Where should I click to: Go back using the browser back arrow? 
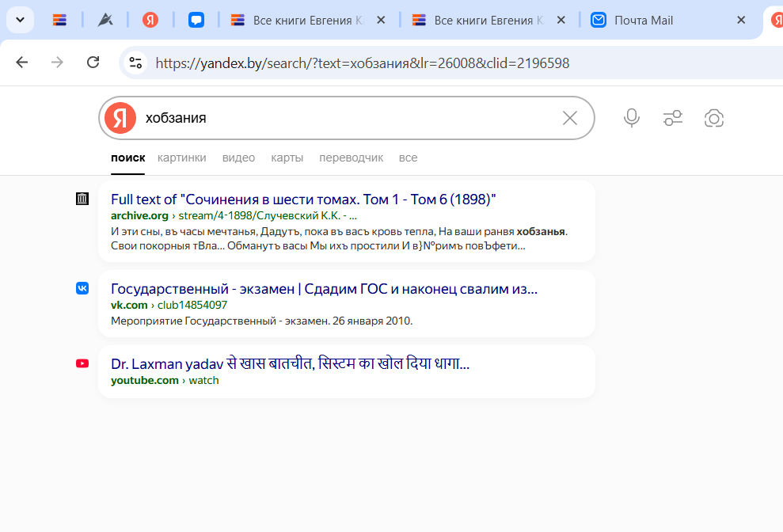(x=22, y=63)
